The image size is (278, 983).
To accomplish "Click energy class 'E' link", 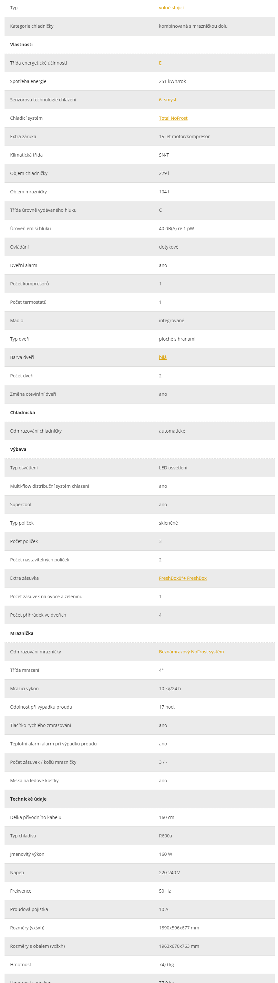I will tap(160, 63).
